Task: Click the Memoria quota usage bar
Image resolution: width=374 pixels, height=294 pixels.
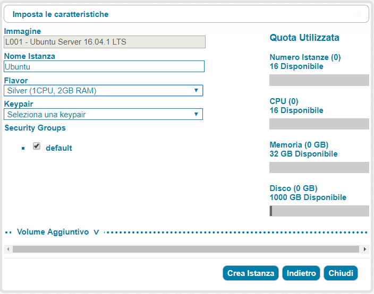Action: pos(319,168)
